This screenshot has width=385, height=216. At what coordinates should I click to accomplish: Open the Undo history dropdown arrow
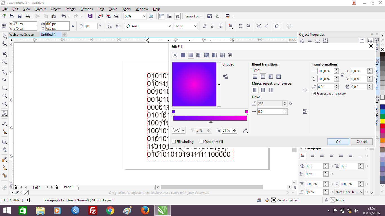click(x=69, y=16)
